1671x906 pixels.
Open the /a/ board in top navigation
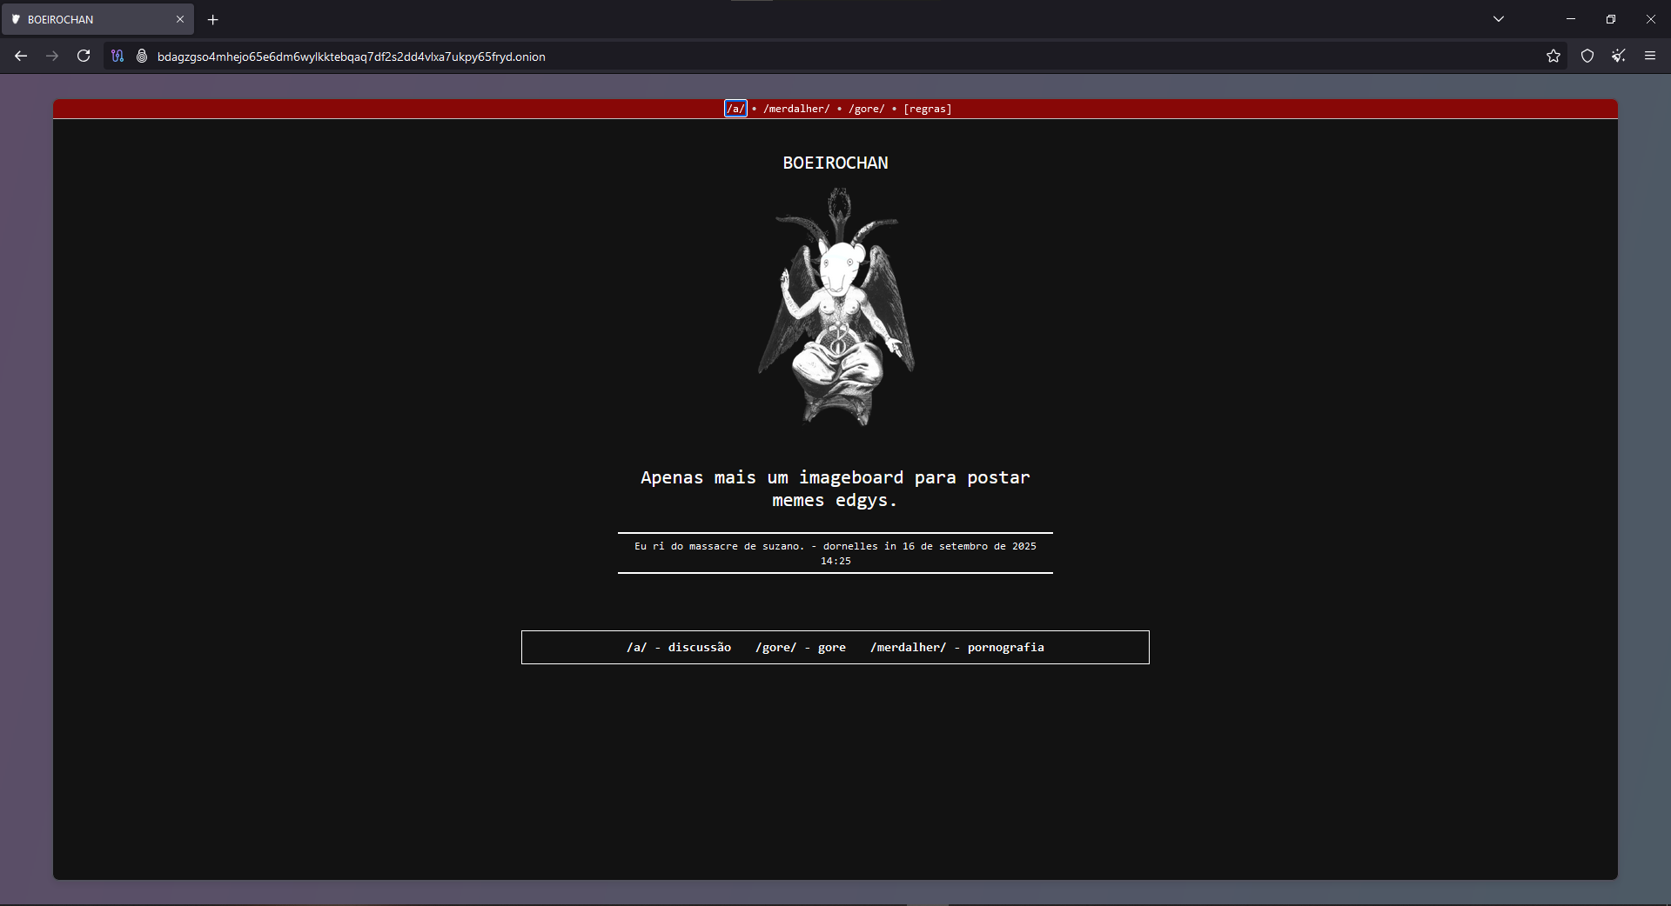pos(735,109)
